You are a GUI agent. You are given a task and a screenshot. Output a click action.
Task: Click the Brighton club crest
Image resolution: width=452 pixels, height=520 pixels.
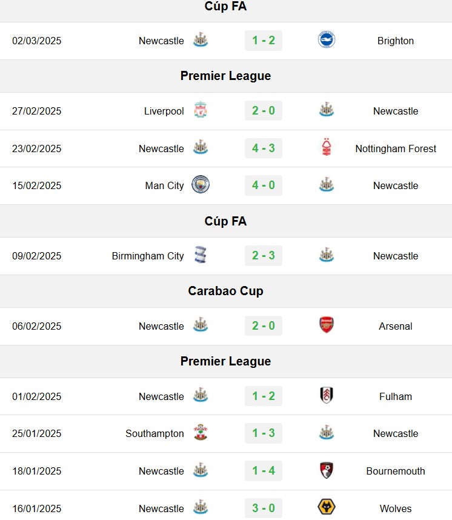327,40
